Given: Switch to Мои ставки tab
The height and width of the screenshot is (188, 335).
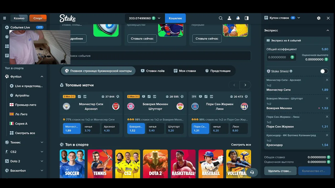Looking at the screenshot, I should coord(185,71).
